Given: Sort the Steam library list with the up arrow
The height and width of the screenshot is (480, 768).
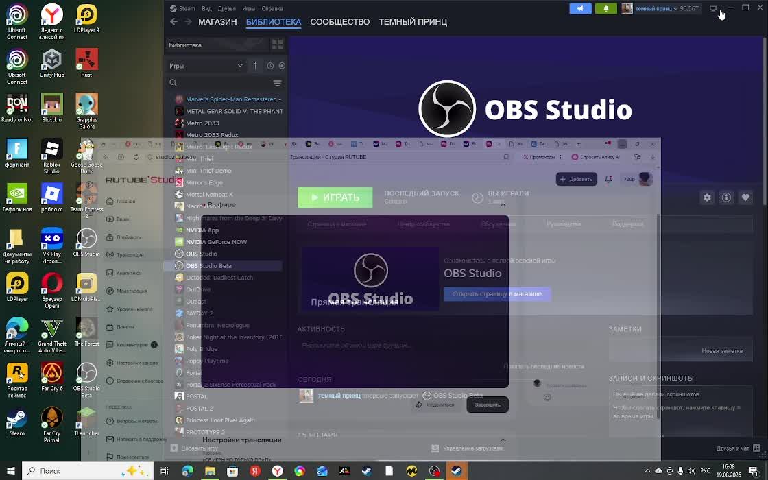Looking at the screenshot, I should point(255,66).
